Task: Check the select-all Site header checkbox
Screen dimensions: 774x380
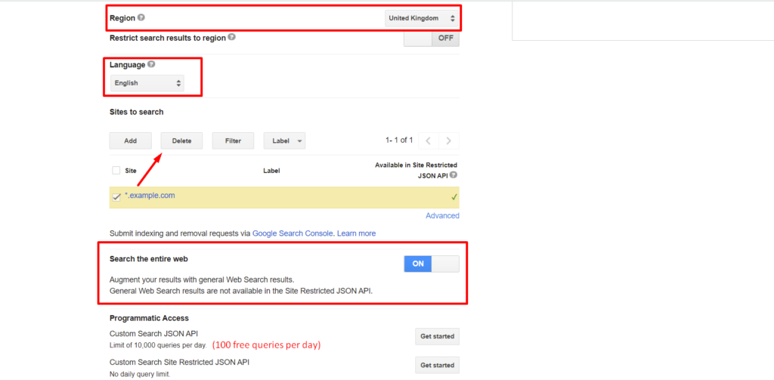Action: [x=116, y=171]
